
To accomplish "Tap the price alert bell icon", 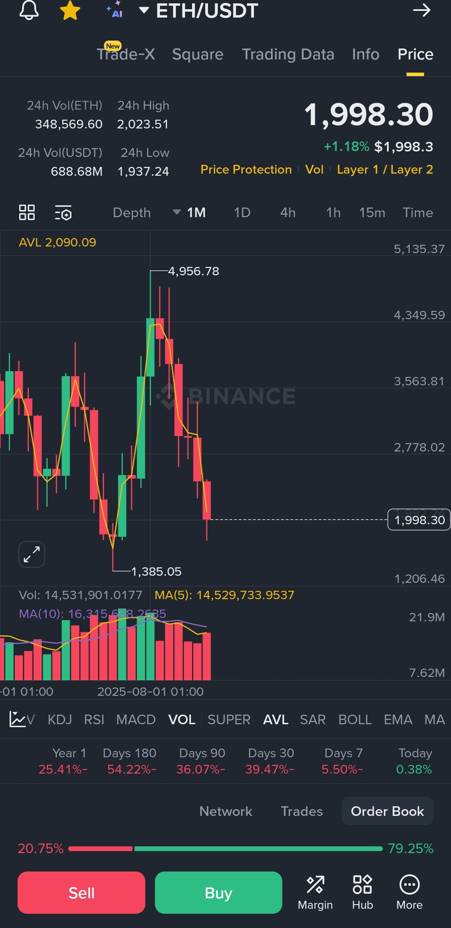I will tap(29, 10).
